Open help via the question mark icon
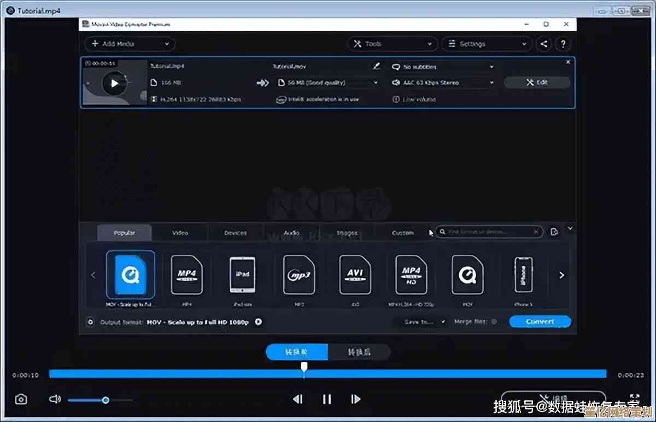 563,44
